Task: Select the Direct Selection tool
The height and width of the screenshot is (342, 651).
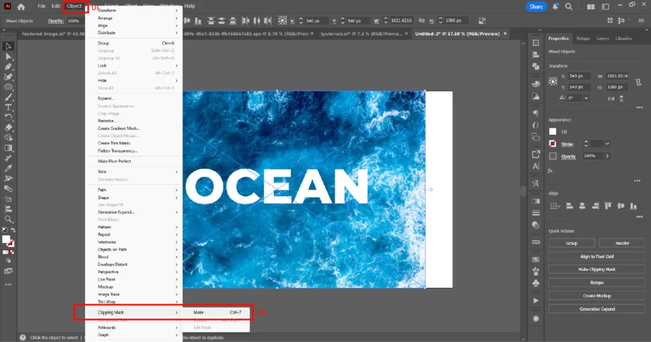Action: click(x=8, y=57)
